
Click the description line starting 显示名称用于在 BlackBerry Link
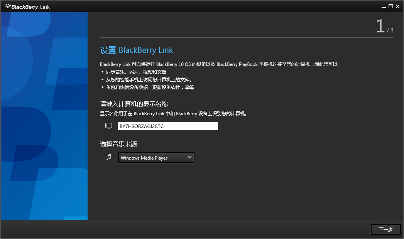173,114
